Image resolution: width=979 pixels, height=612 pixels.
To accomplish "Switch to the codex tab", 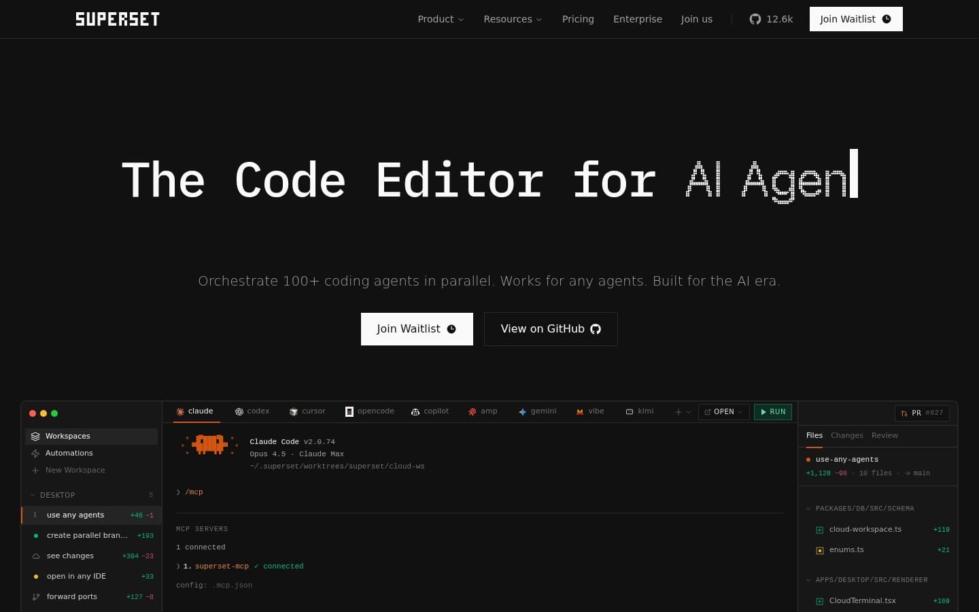I will pyautogui.click(x=252, y=411).
